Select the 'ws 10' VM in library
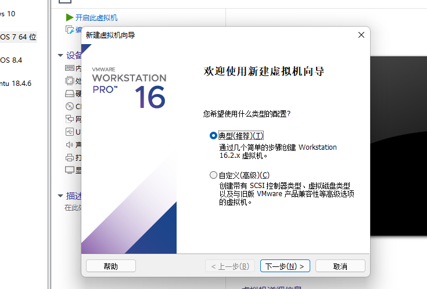 8,14
